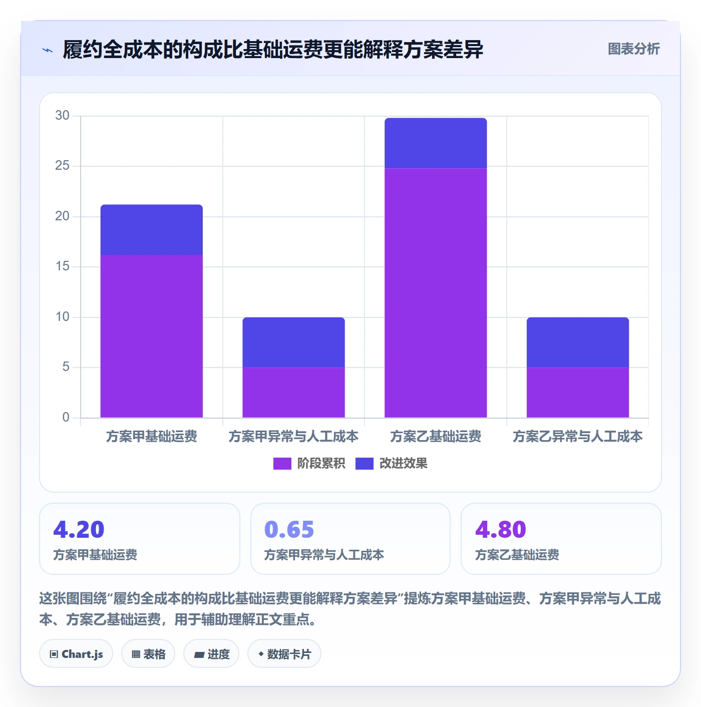Click the progress icon in the 进度 tag
Image resolution: width=701 pixels, height=707 pixels.
(199, 655)
